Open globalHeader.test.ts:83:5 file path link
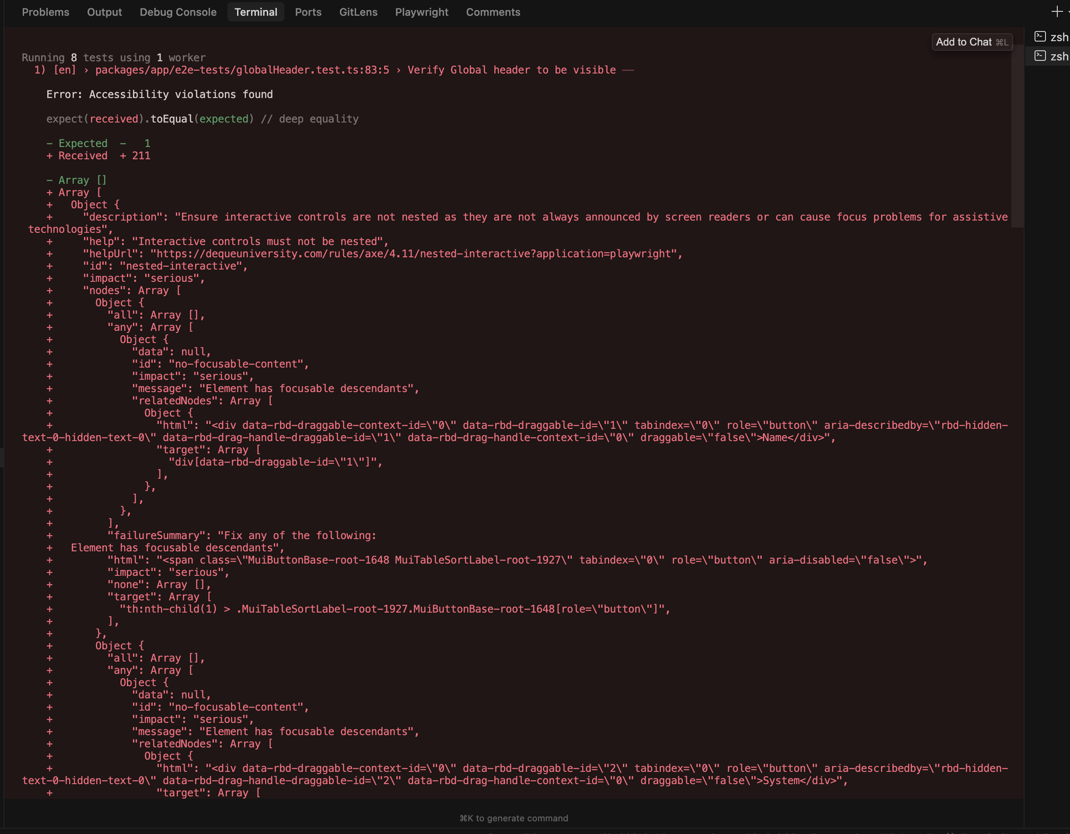This screenshot has height=834, width=1070. click(242, 70)
